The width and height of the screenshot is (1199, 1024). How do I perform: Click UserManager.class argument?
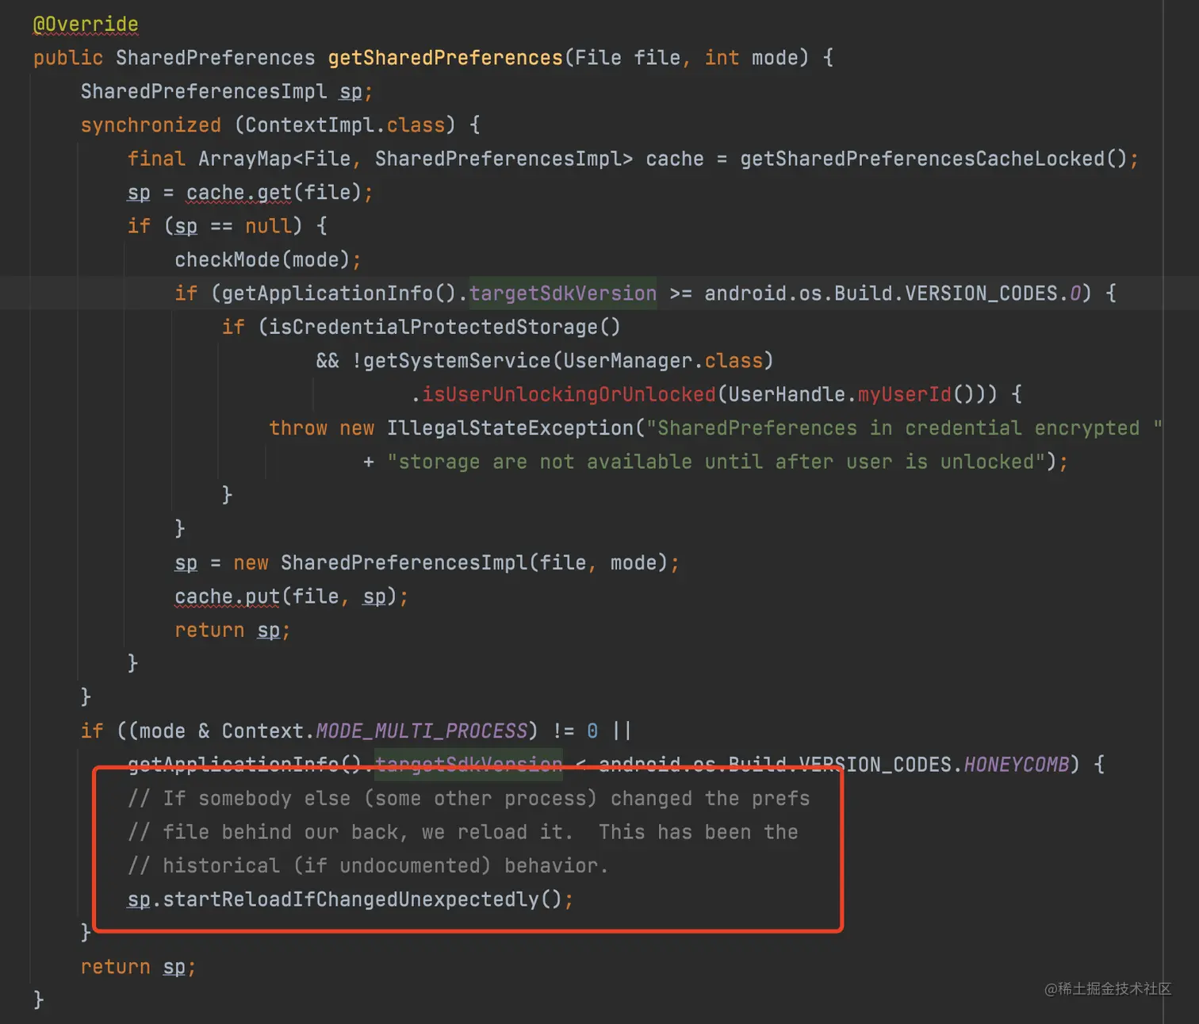tap(663, 361)
